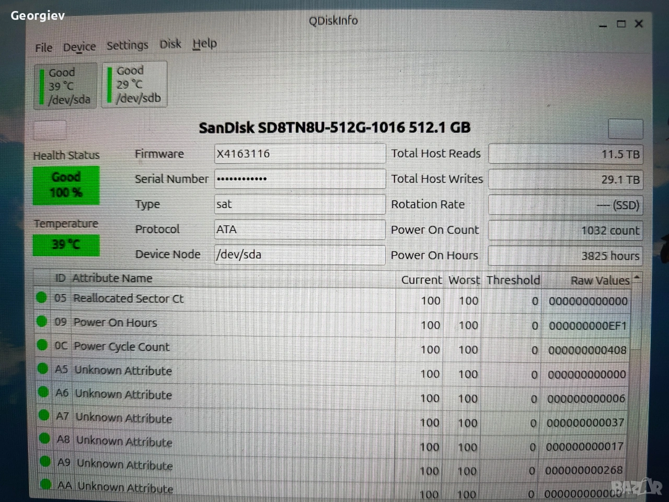Click green status dot for Power On Hours
The width and height of the screenshot is (669, 502).
pyautogui.click(x=42, y=321)
